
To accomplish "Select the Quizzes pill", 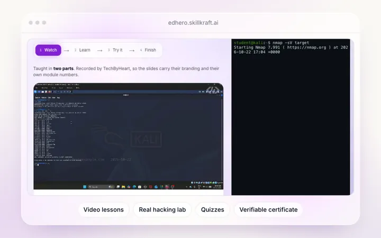I will coord(213,209).
